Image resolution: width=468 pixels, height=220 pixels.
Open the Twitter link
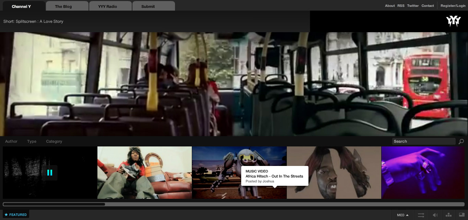(413, 6)
